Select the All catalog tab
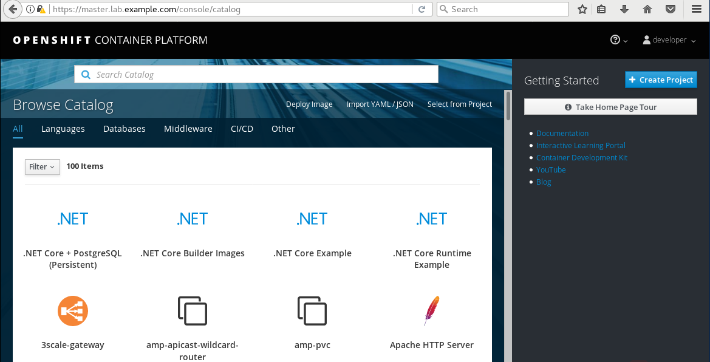 click(18, 129)
